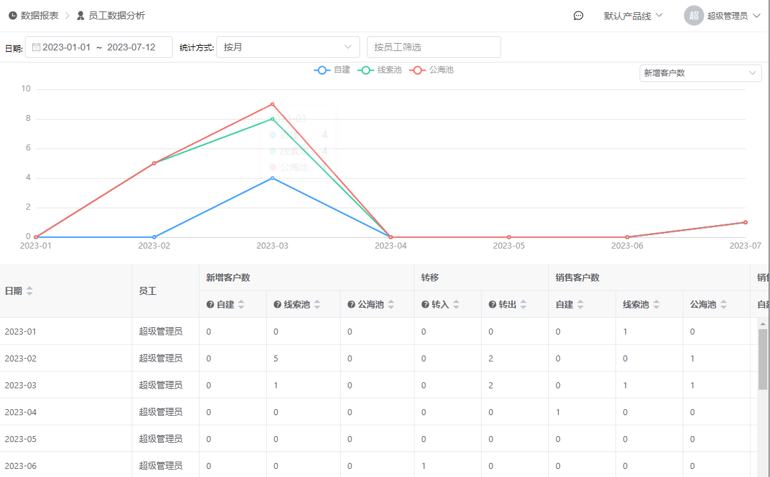Expand the 默认产品线 dropdown
Screen dimensions: 770x477
tap(633, 15)
